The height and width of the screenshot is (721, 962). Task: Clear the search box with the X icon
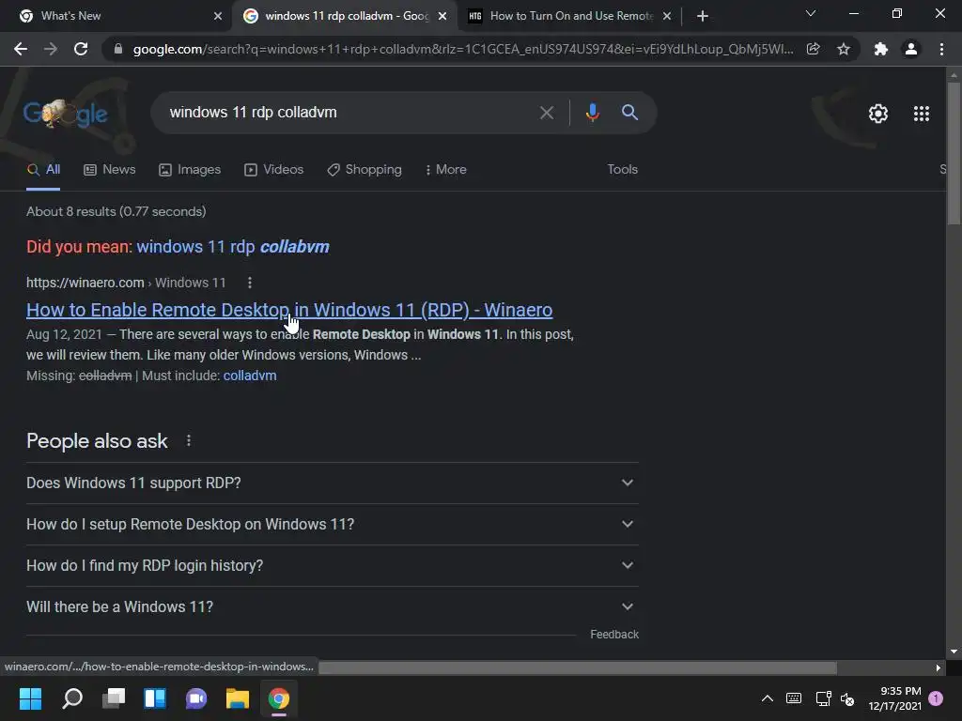pyautogui.click(x=546, y=113)
